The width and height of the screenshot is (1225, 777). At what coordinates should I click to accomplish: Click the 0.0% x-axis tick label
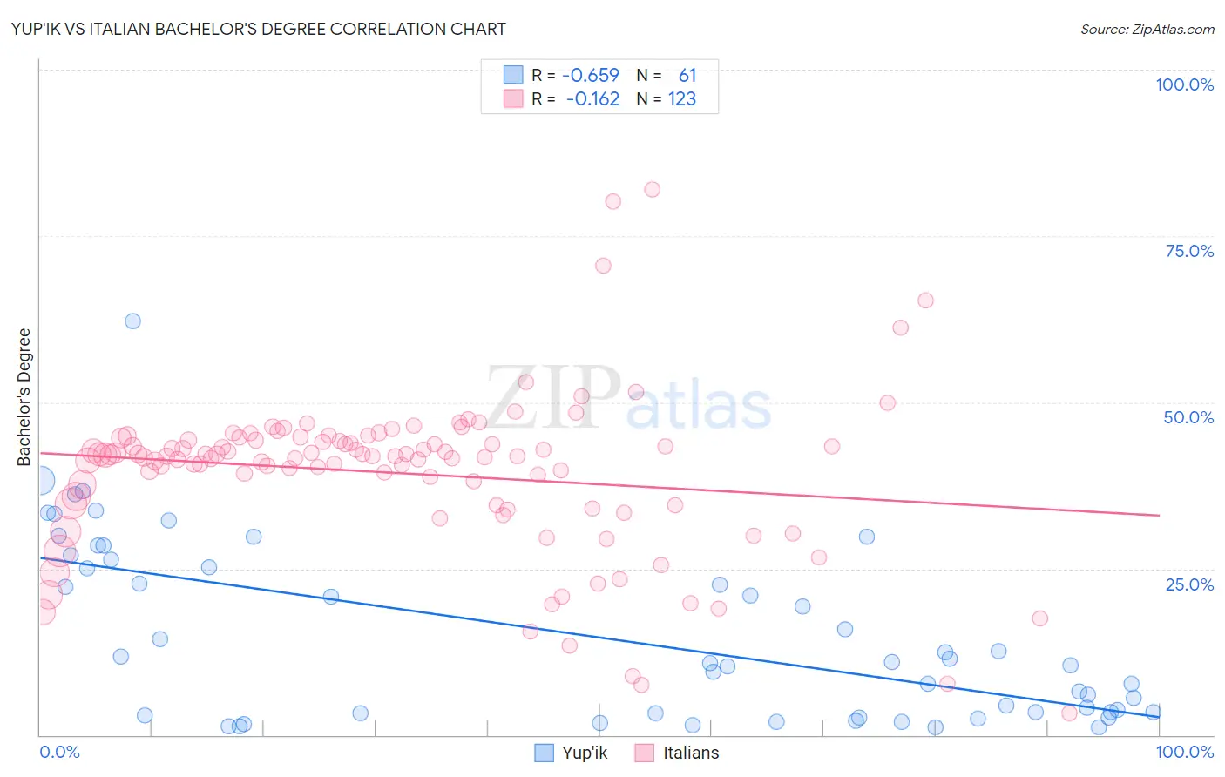[x=60, y=752]
